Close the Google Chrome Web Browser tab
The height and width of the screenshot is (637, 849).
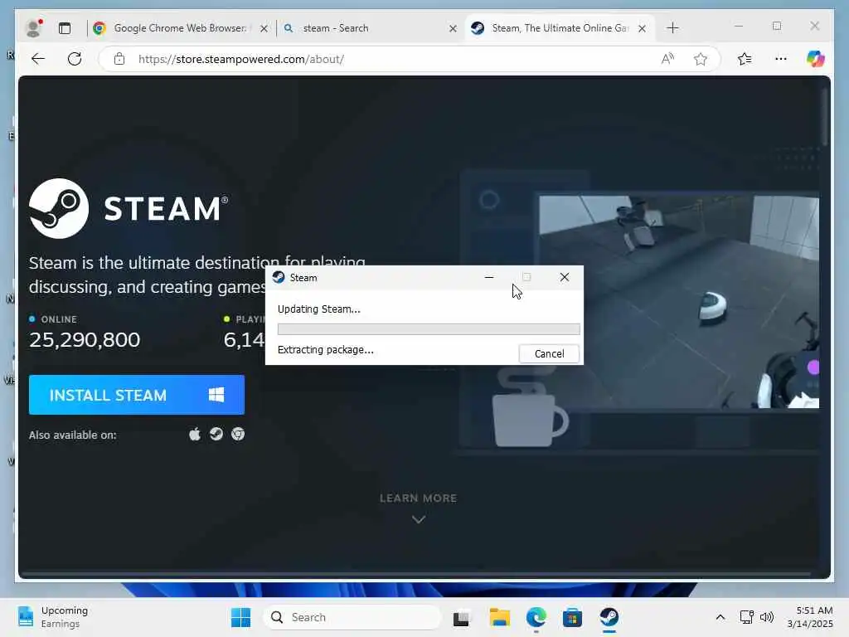pos(264,28)
